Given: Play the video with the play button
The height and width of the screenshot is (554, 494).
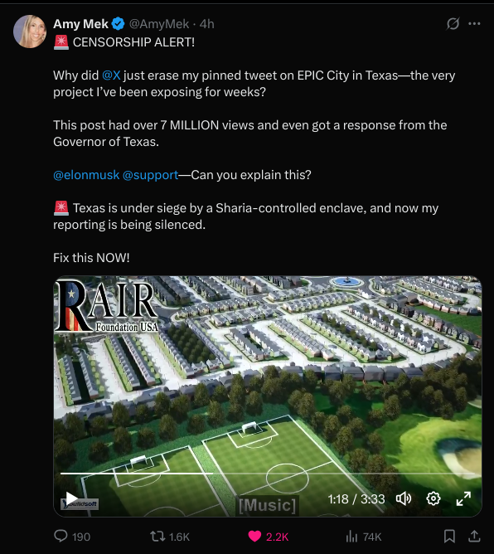Looking at the screenshot, I should [71, 498].
